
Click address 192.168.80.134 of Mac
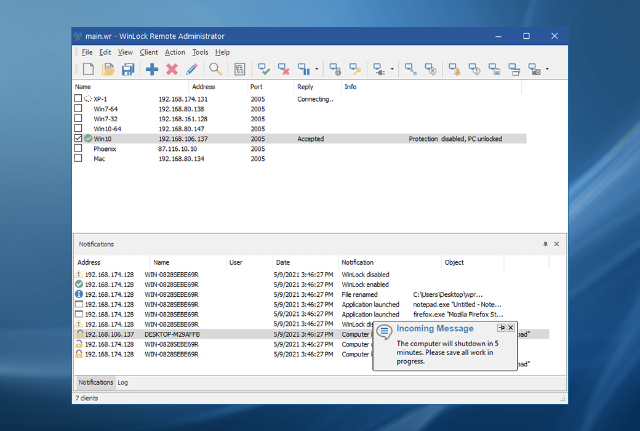[x=181, y=159]
